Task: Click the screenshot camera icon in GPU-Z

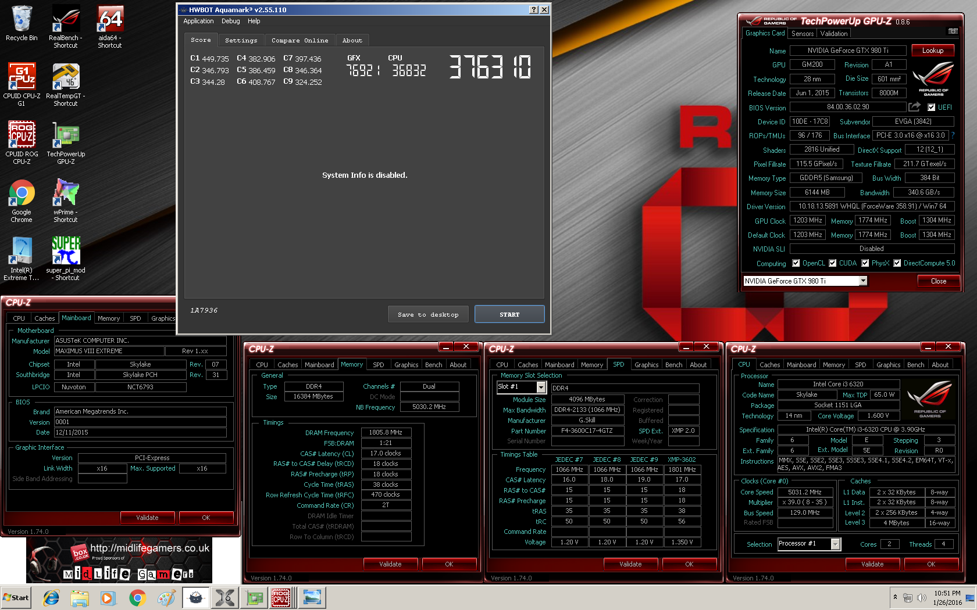Action: click(953, 31)
